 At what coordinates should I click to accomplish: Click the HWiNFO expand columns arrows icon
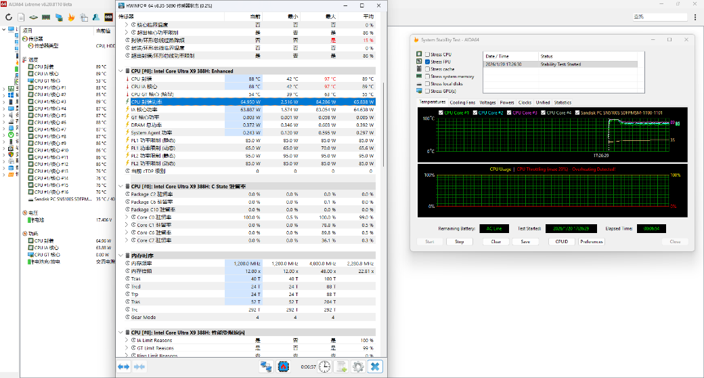[123, 366]
